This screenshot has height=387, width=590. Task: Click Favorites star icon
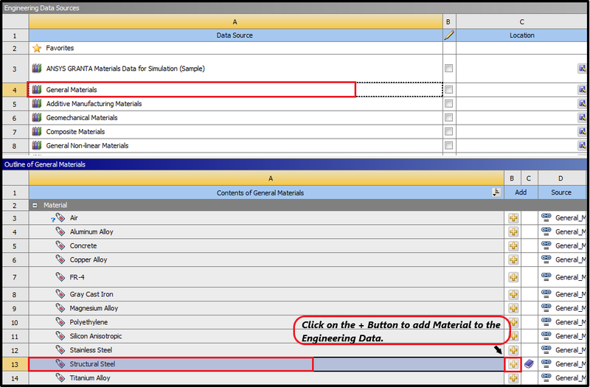[37, 48]
